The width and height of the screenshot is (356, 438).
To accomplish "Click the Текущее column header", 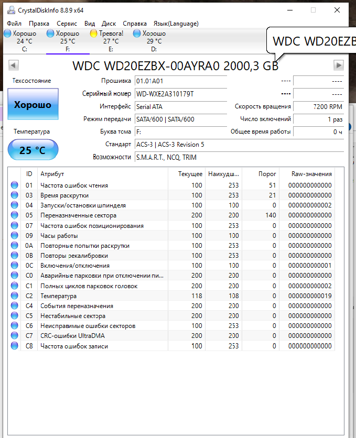I will (x=187, y=174).
